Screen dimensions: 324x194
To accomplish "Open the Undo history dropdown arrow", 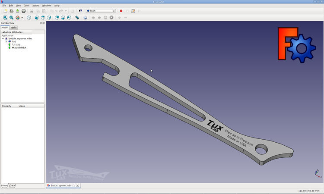I will pyautogui.click(x=56, y=11).
